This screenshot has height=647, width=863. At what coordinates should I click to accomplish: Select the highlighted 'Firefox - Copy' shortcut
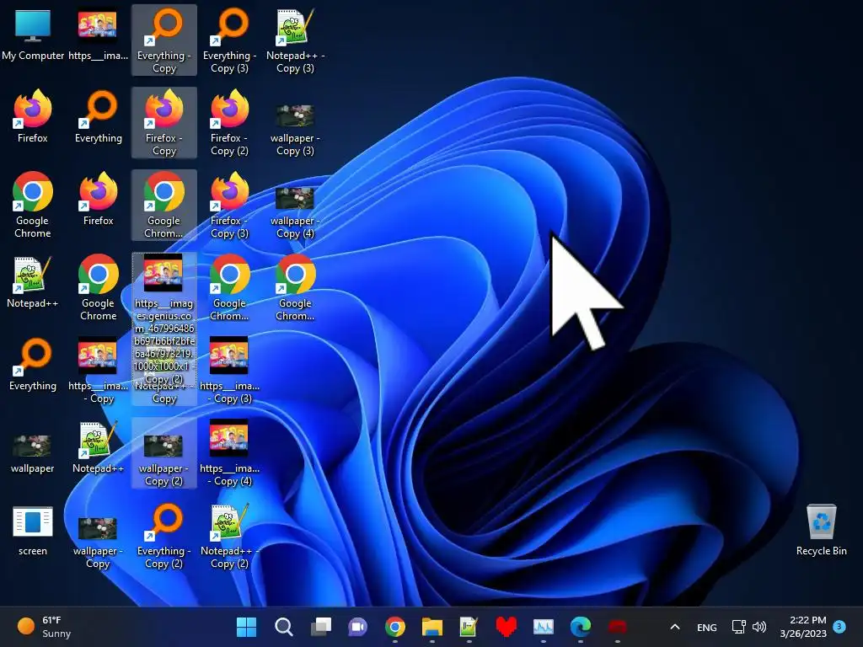pos(164,123)
